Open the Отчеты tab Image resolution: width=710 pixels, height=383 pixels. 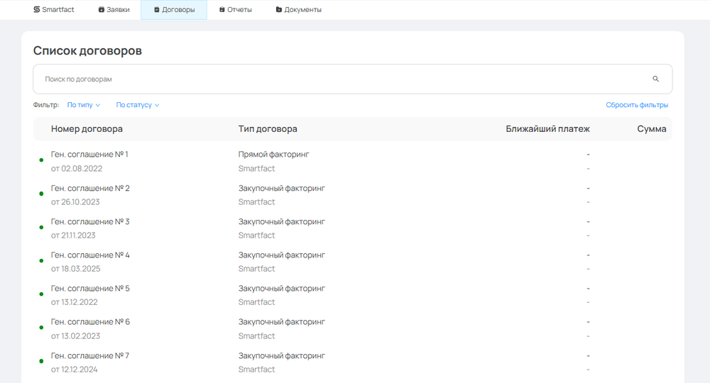[235, 10]
